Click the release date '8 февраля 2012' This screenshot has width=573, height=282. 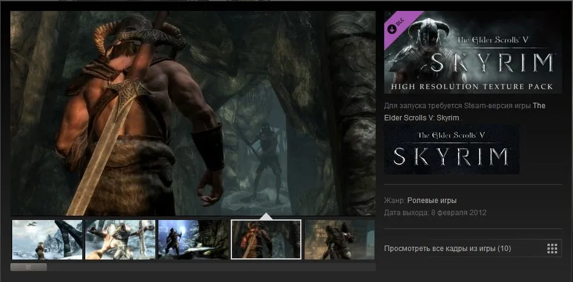459,212
